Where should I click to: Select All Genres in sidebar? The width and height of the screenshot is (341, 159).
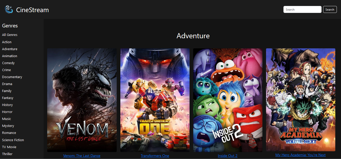click(10, 35)
